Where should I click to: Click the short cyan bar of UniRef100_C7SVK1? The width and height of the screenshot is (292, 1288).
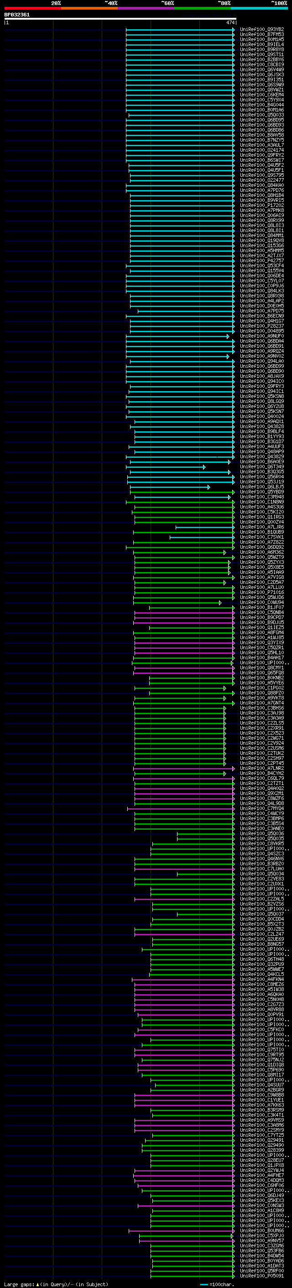pyautogui.click(x=202, y=537)
